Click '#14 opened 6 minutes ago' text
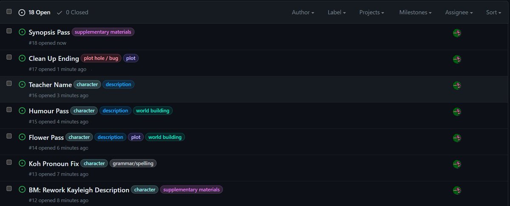Screen dimensions: 510x206 (59, 148)
